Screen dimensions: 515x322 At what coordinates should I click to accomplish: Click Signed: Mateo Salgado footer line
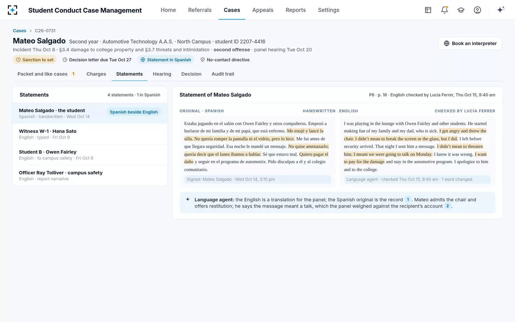(x=257, y=179)
